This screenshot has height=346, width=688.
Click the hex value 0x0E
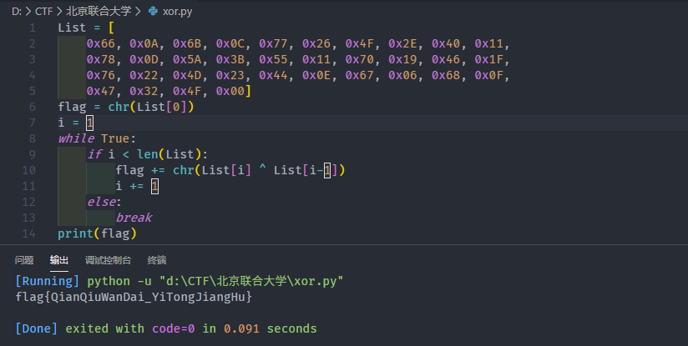pos(316,75)
